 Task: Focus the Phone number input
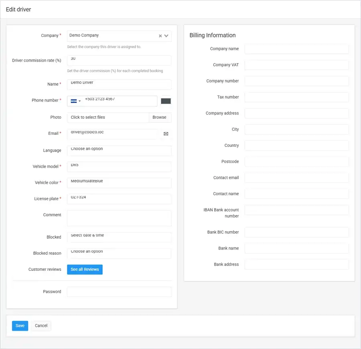120,101
